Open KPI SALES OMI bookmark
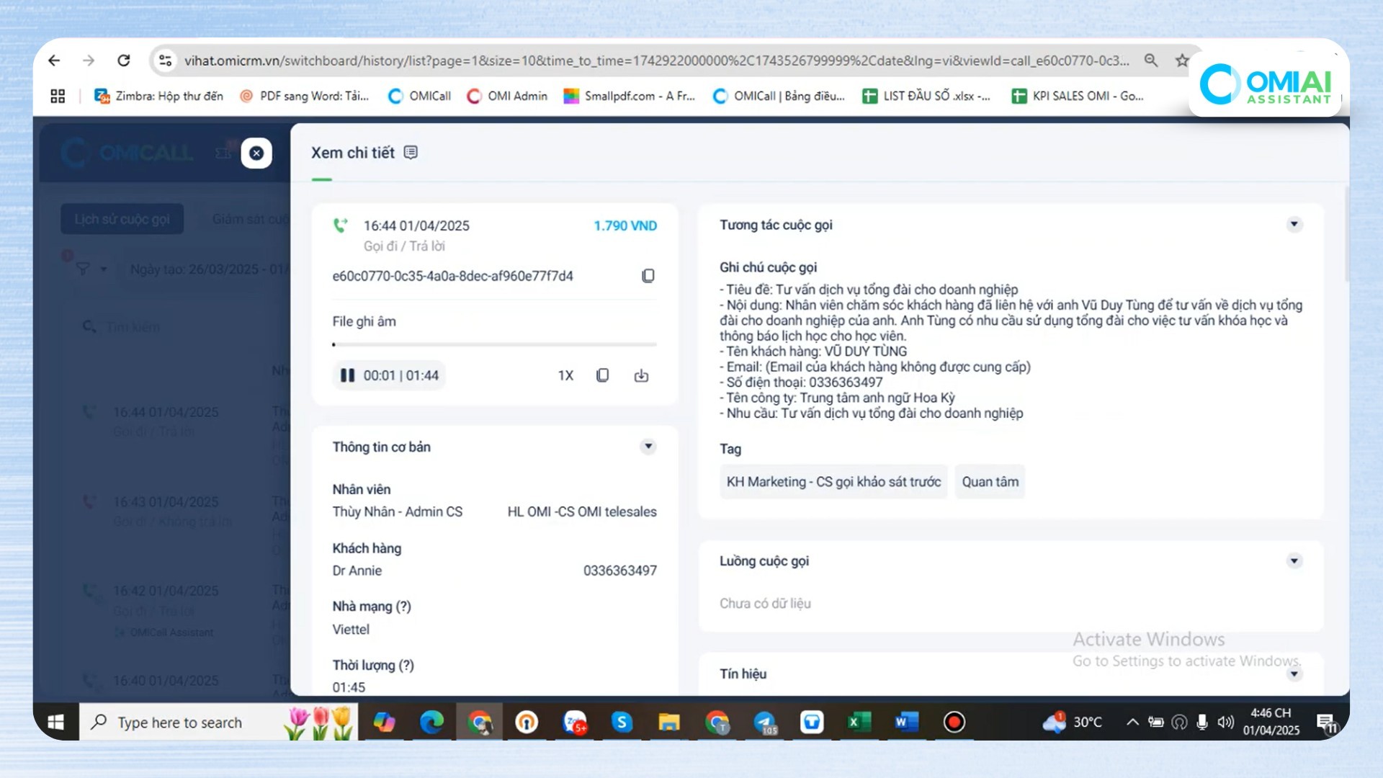 point(1078,96)
